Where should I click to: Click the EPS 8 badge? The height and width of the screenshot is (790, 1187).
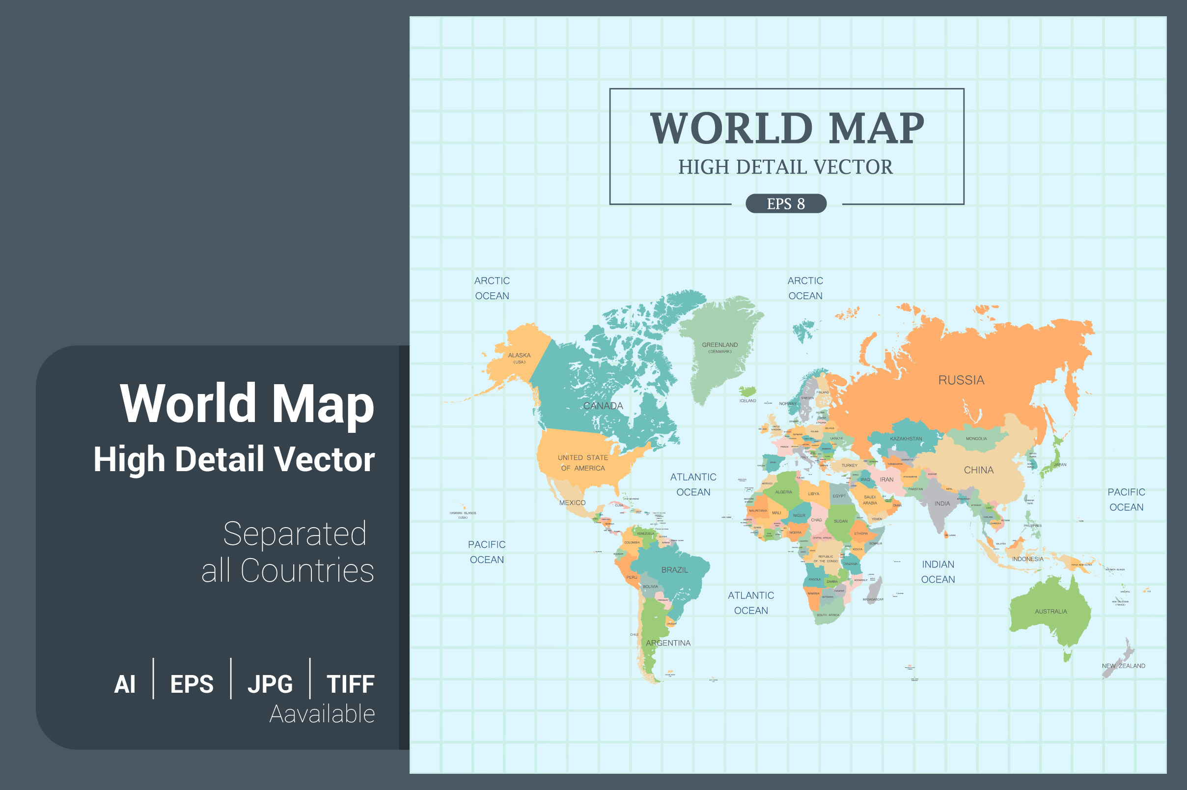pos(786,203)
